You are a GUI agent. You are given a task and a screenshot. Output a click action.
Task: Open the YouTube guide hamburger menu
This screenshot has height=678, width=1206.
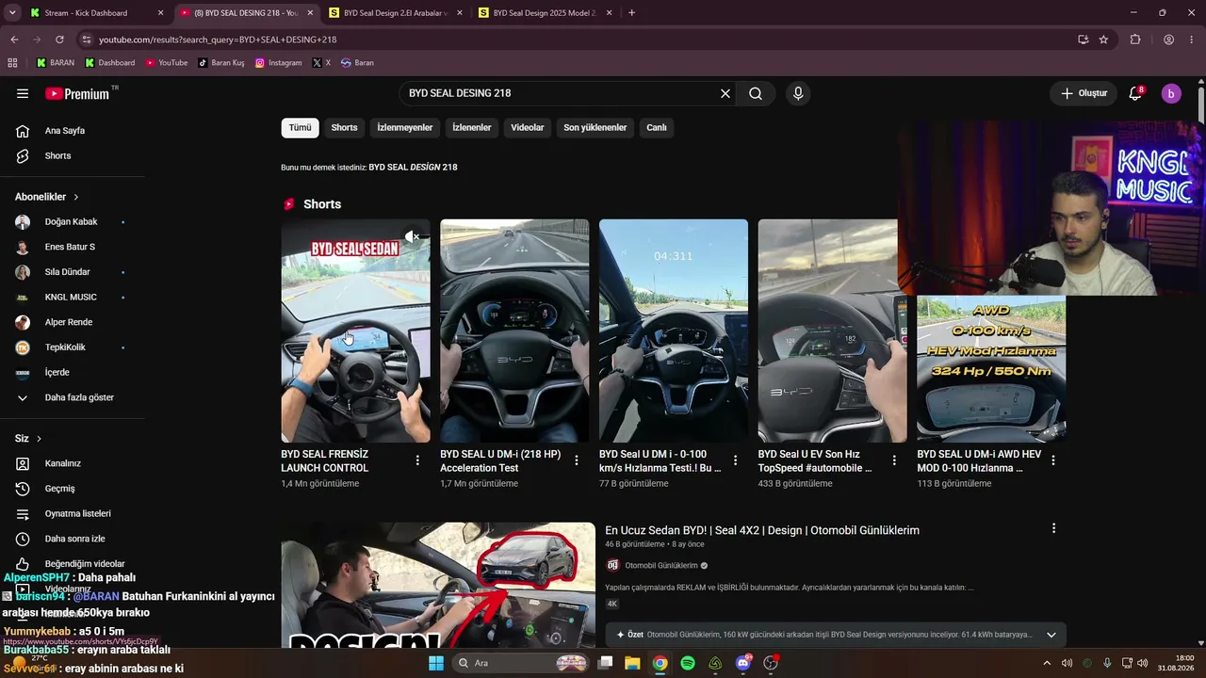[x=23, y=93]
